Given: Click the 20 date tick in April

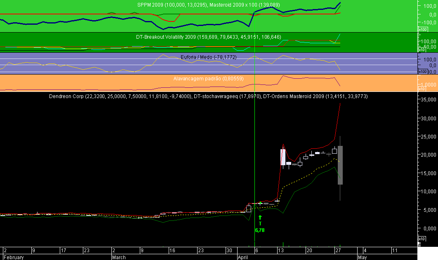Looking at the screenshot, I should (x=309, y=250).
